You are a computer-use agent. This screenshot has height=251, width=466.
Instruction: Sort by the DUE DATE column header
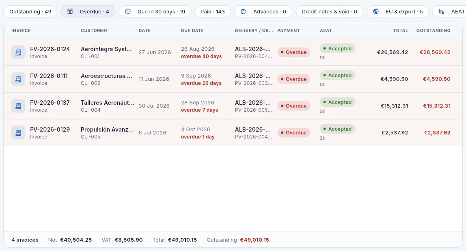point(192,30)
